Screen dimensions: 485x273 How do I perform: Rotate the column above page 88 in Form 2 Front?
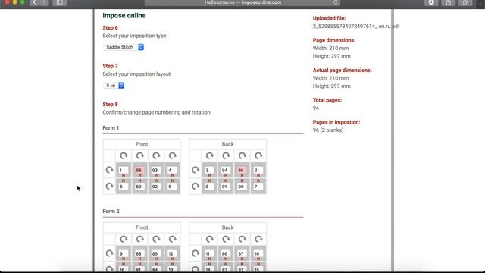pyautogui.click(x=139, y=239)
